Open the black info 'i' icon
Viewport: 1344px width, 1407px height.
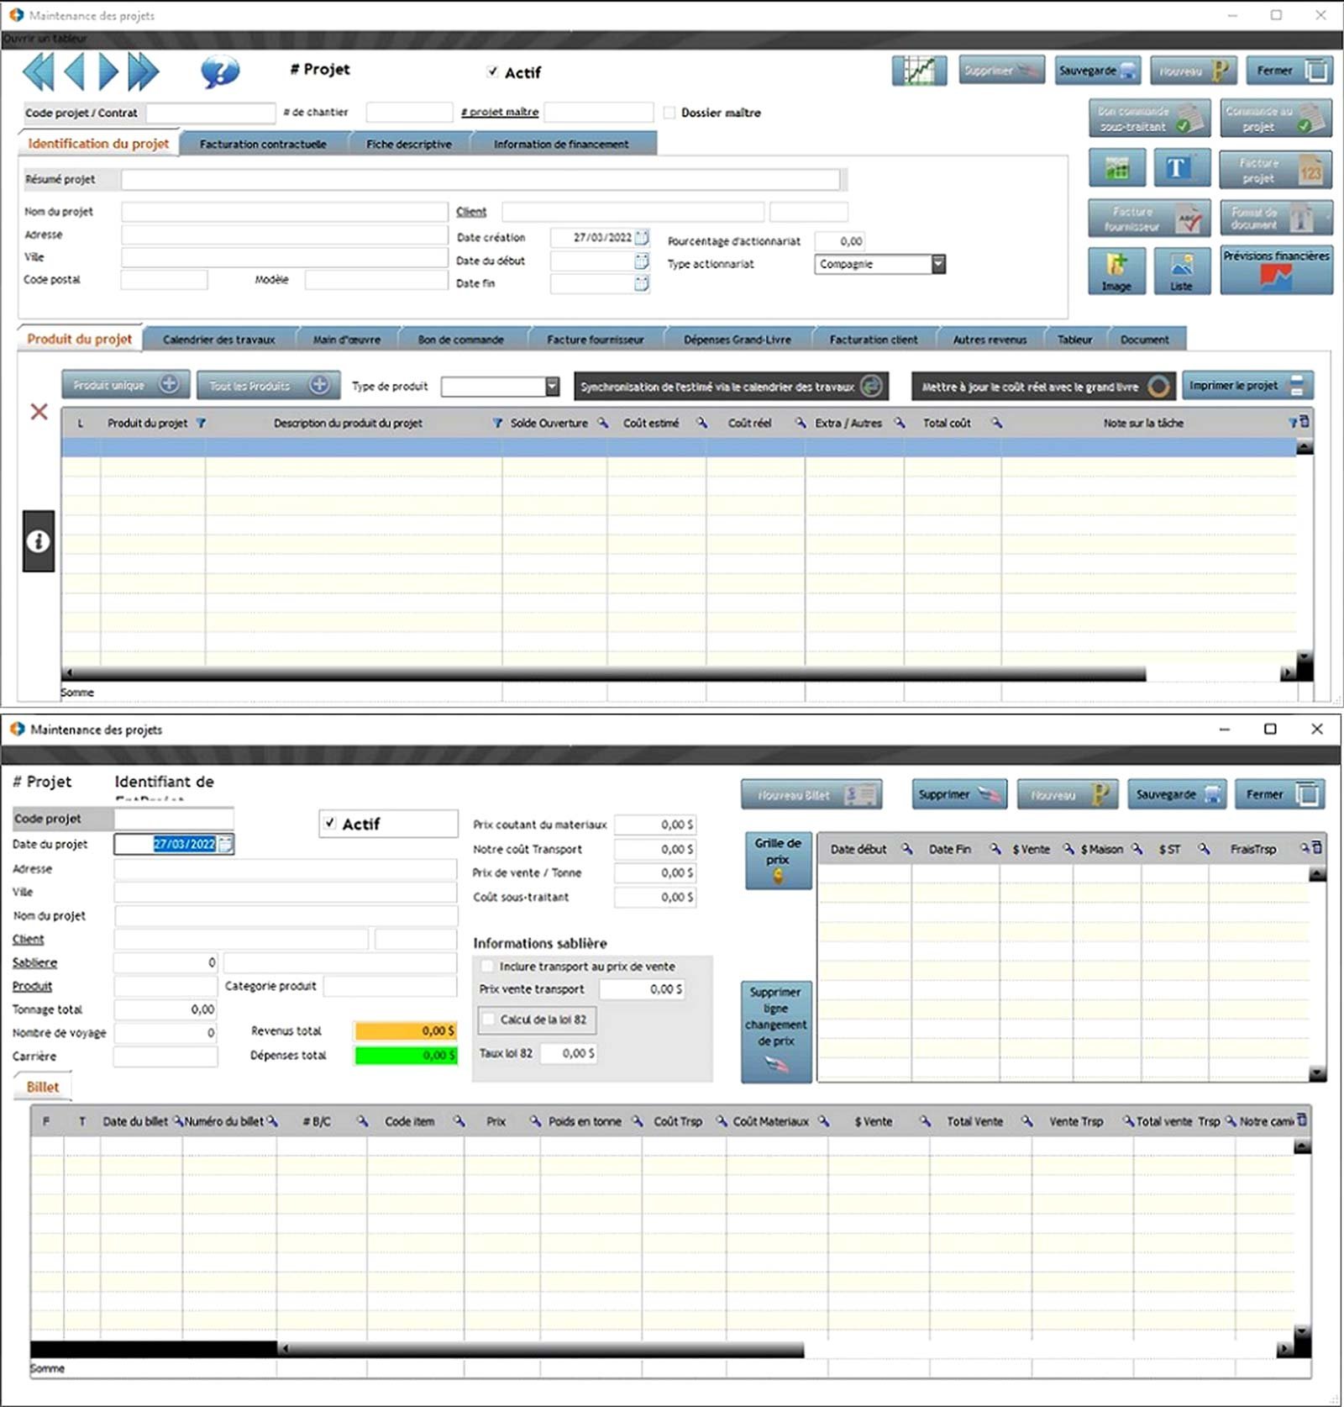click(x=38, y=541)
